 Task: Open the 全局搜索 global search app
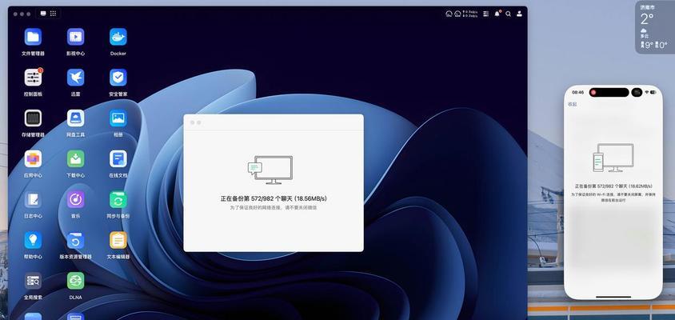click(33, 281)
